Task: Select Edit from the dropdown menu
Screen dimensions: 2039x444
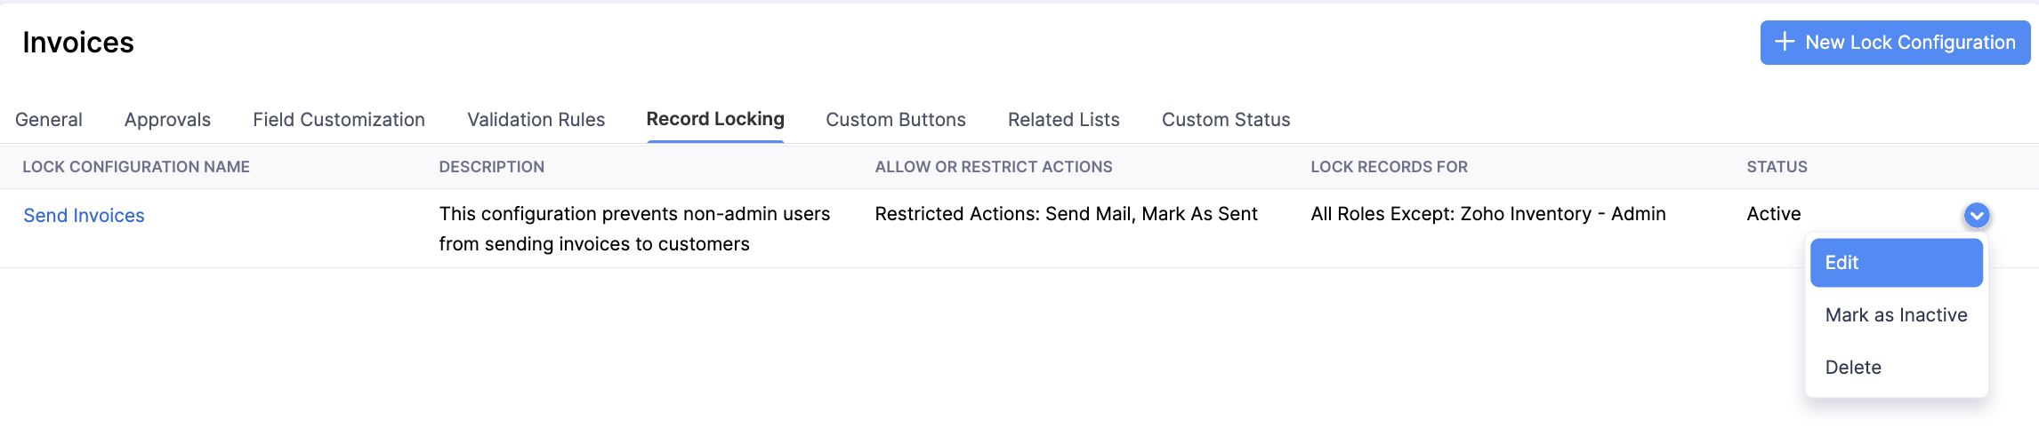Action: click(x=1896, y=263)
